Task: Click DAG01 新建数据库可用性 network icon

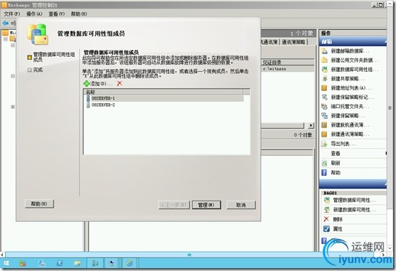Action: (x=327, y=210)
